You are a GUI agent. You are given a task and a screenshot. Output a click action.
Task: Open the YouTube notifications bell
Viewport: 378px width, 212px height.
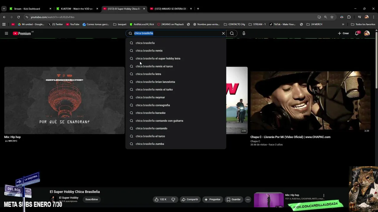pyautogui.click(x=357, y=33)
